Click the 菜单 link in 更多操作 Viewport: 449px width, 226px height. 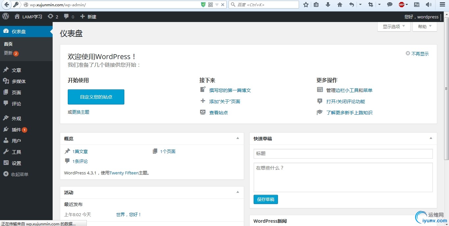coord(368,90)
